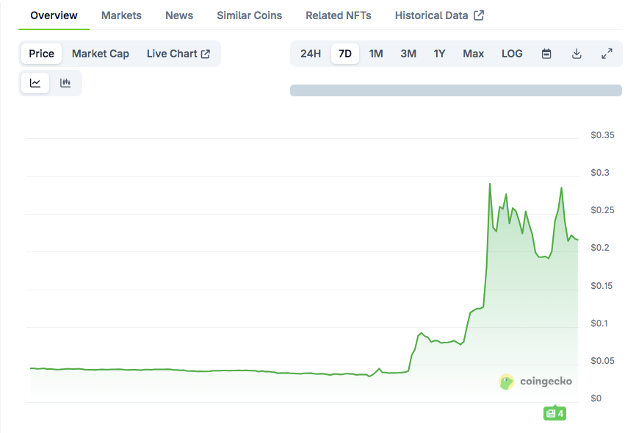Open Live Chart in new window
This screenshot has height=433, width=636.
(x=178, y=54)
